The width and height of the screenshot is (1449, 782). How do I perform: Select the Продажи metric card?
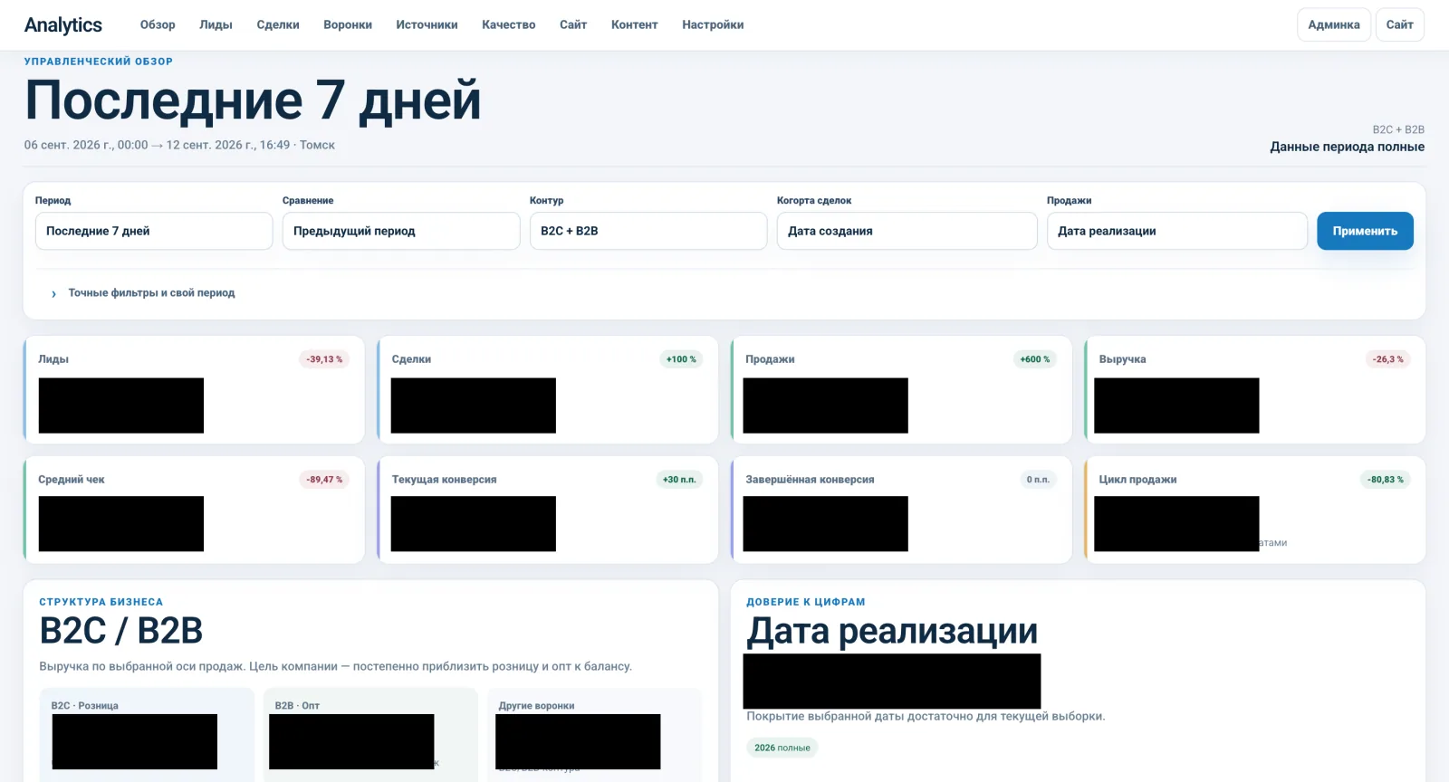coord(901,390)
